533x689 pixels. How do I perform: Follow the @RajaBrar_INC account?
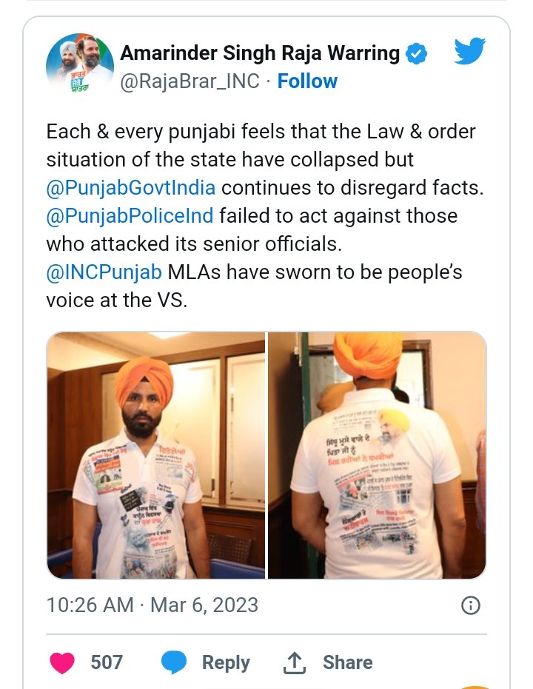pyautogui.click(x=307, y=81)
